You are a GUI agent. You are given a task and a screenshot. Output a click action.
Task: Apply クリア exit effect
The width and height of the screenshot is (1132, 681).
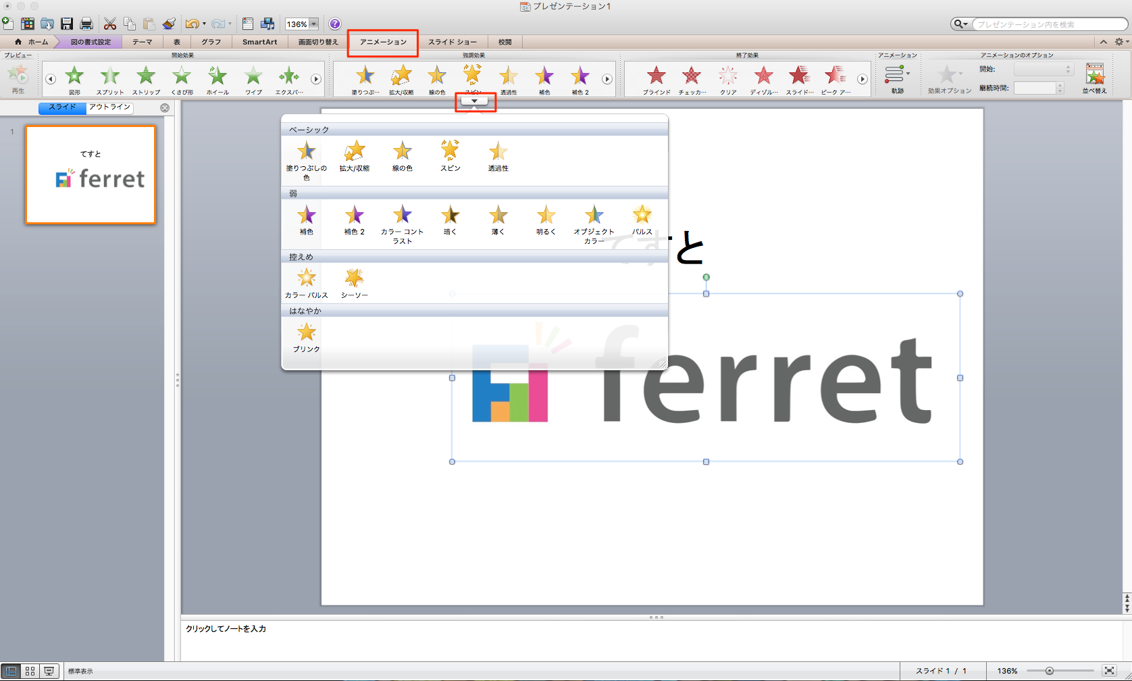point(728,80)
